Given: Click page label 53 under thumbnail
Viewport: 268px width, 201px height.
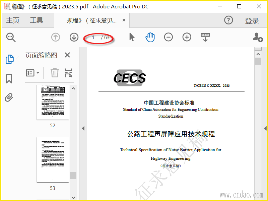Looking at the screenshot, I should point(53,188).
